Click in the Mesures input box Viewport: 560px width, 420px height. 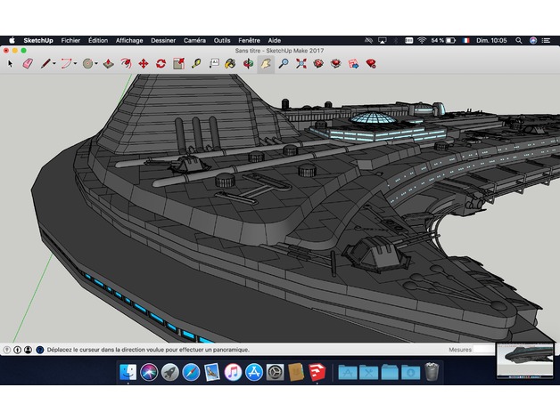(484, 350)
